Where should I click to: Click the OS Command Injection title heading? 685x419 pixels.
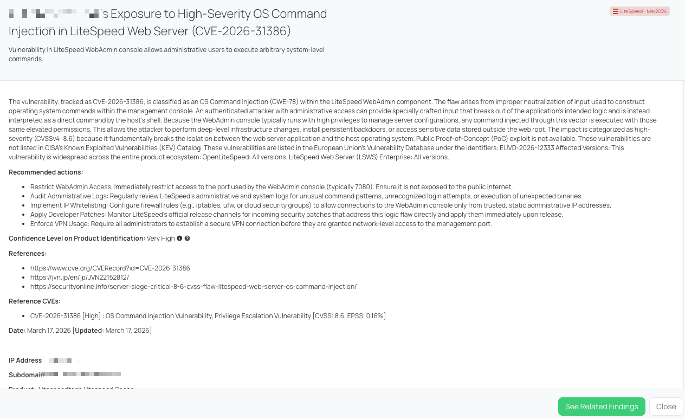click(168, 22)
